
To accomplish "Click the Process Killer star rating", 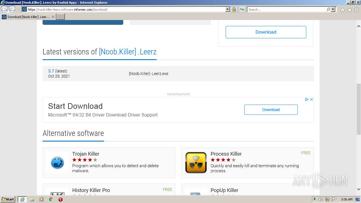I will coord(223,160).
